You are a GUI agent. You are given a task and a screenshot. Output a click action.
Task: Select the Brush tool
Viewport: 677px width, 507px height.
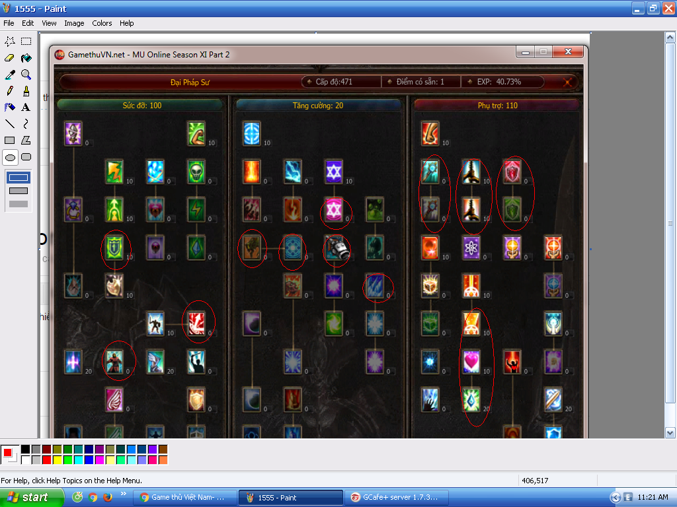[x=26, y=91]
